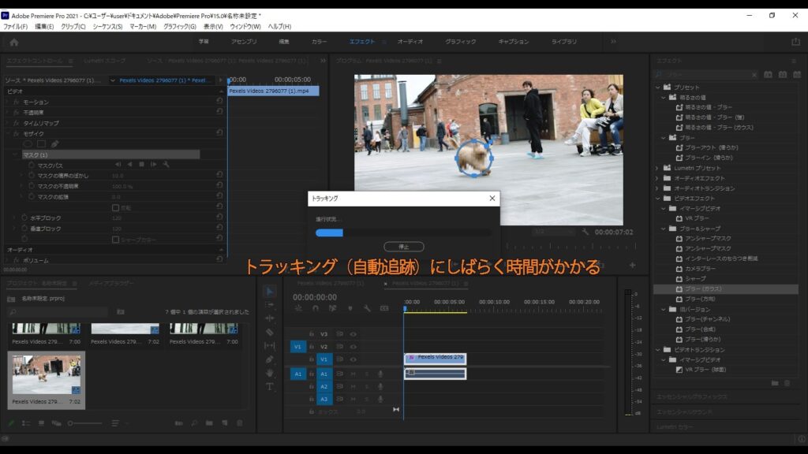Toggle visibility of track V1
This screenshot has height=454, width=808.
tap(353, 358)
